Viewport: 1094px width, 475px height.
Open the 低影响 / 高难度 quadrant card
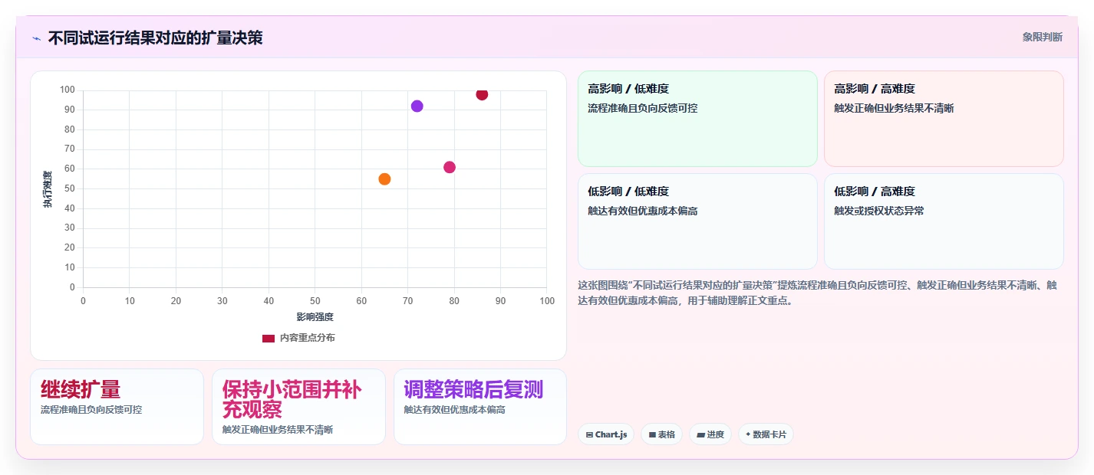tap(944, 221)
